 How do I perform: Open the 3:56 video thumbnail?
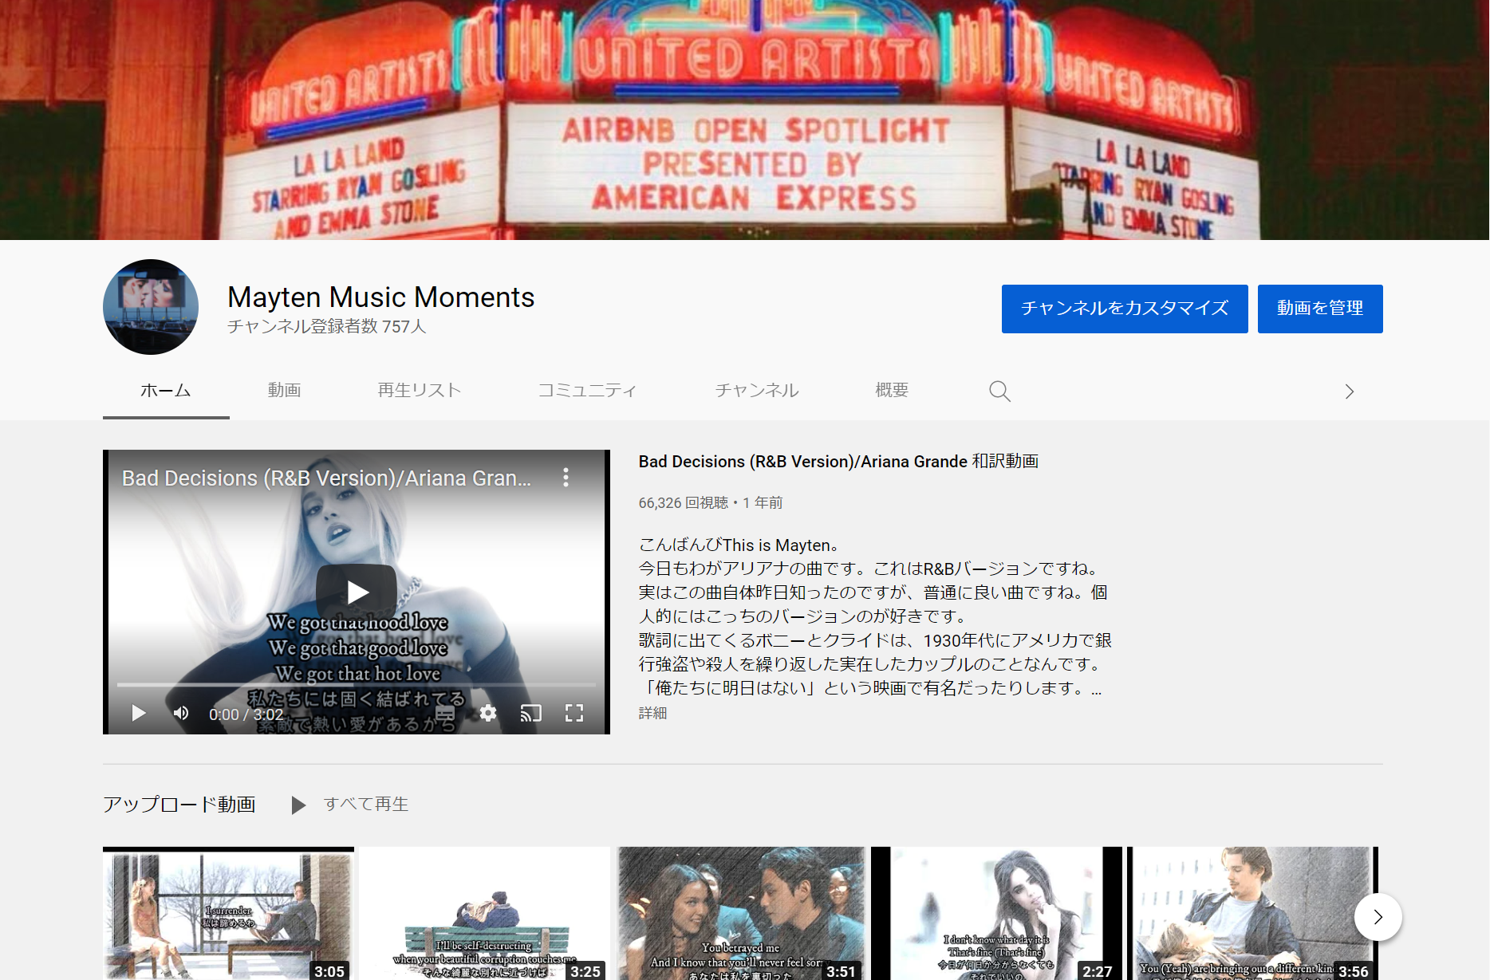1252,914
